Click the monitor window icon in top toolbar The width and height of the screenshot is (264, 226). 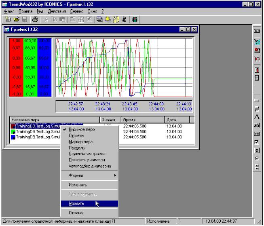click(x=99, y=19)
